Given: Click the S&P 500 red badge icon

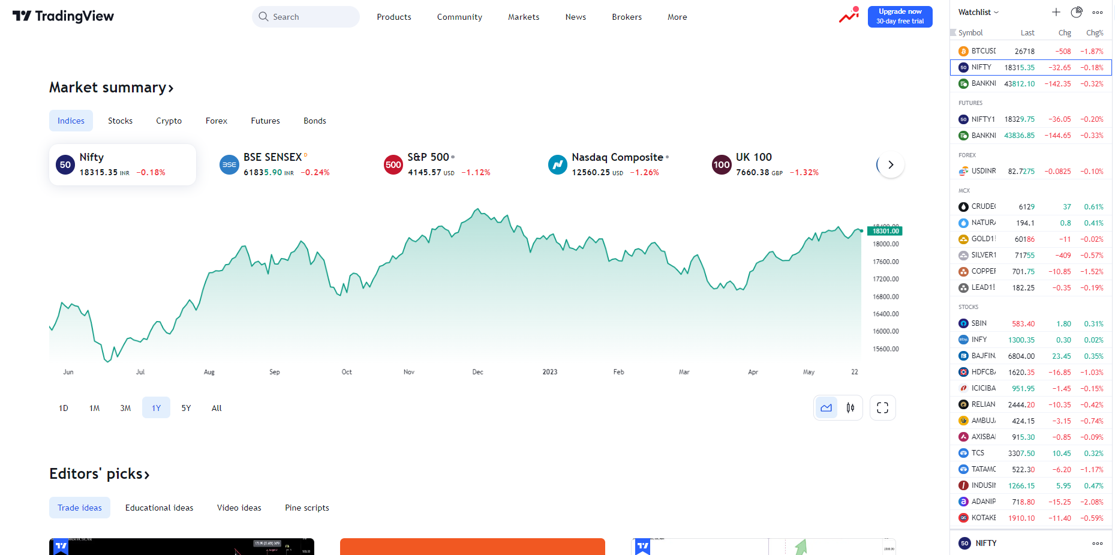Looking at the screenshot, I should [x=393, y=164].
